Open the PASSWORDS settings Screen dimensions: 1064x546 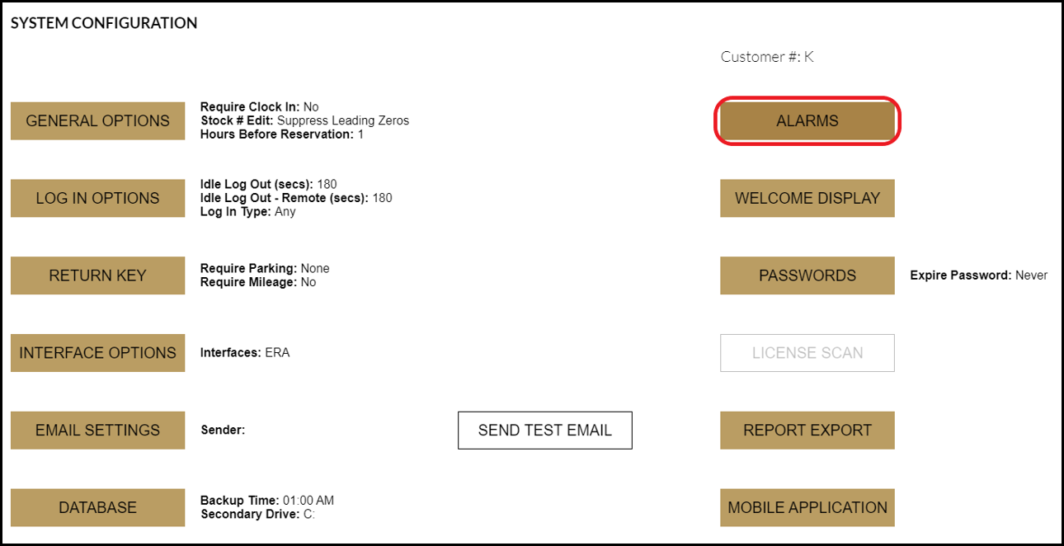[807, 275]
